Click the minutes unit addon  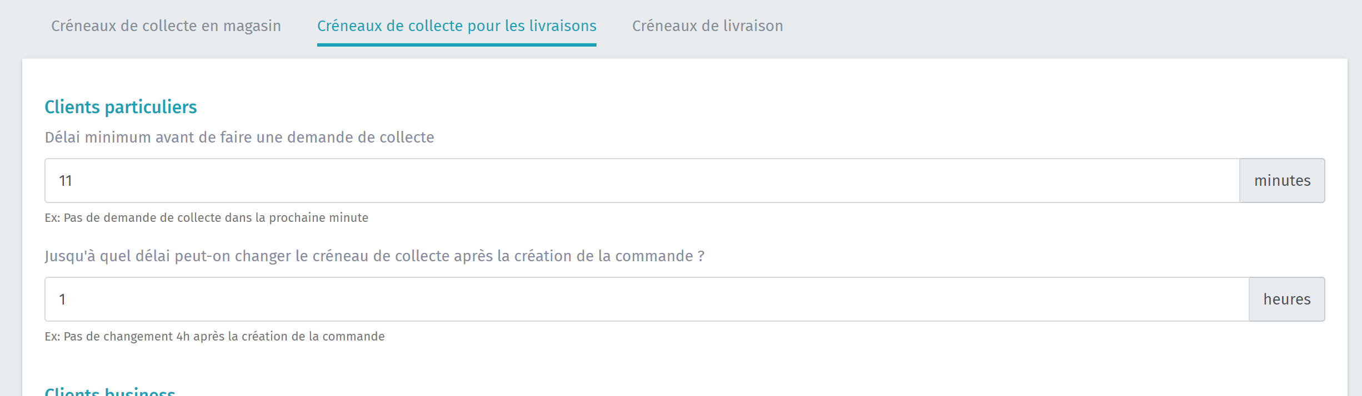[x=1282, y=181]
